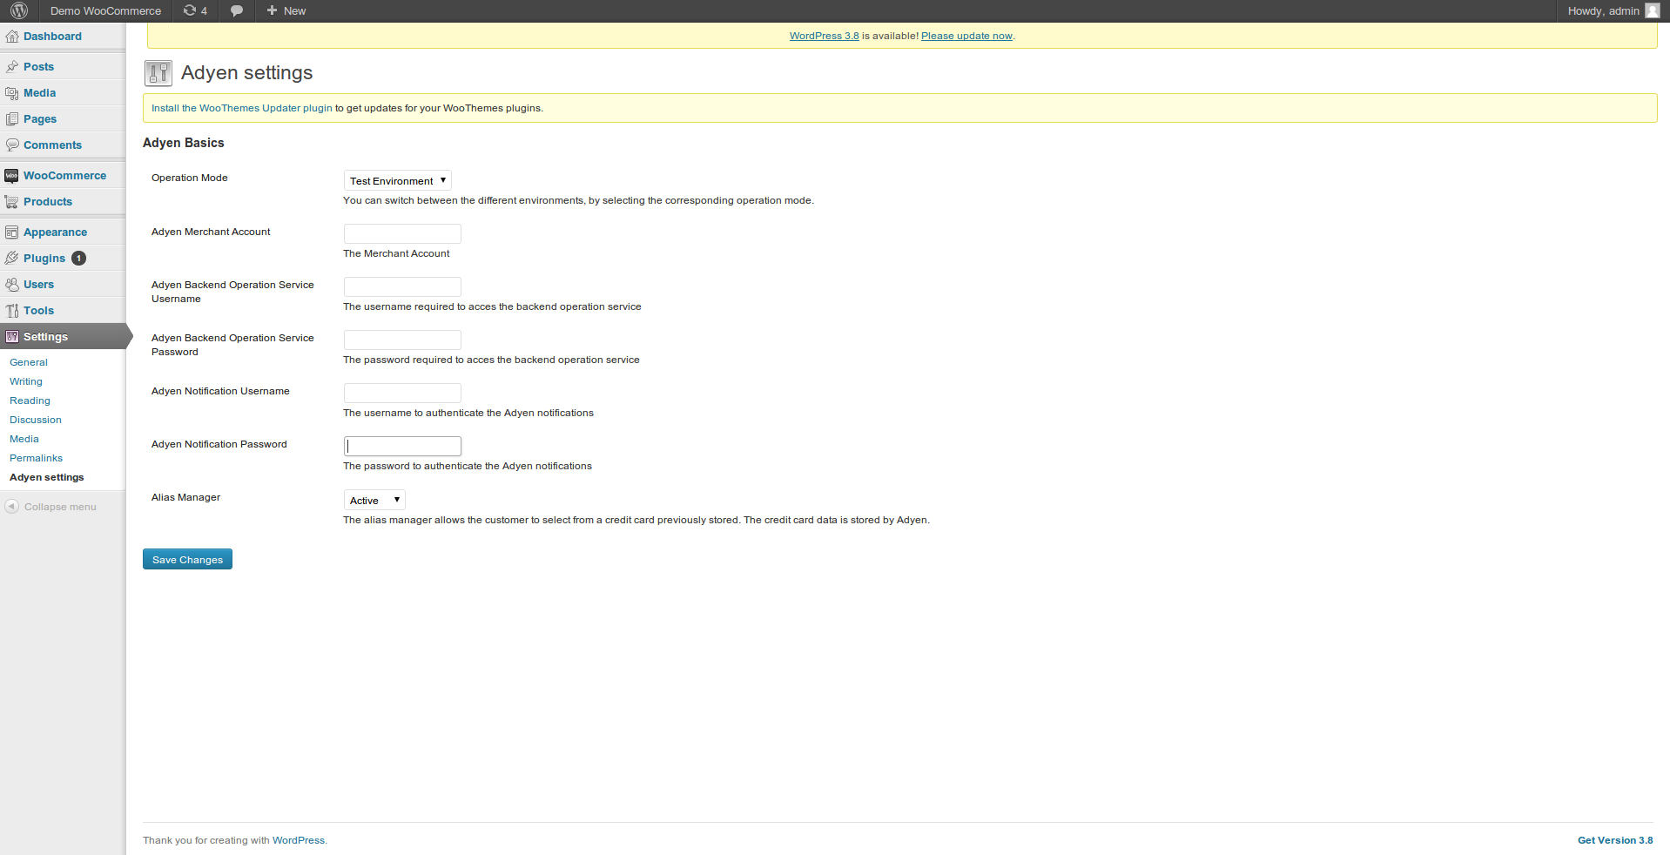The width and height of the screenshot is (1670, 855).
Task: Go to General settings submenu
Action: pyautogui.click(x=29, y=362)
